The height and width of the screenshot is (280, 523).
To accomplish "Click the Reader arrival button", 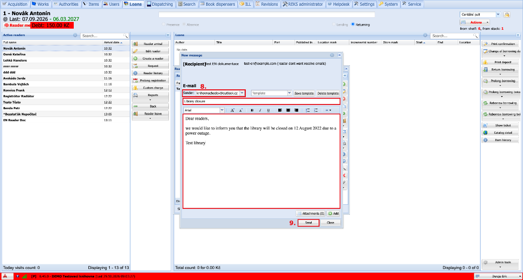I will click(x=151, y=44).
